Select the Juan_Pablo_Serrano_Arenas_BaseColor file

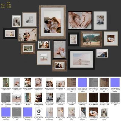[x=39, y=97]
